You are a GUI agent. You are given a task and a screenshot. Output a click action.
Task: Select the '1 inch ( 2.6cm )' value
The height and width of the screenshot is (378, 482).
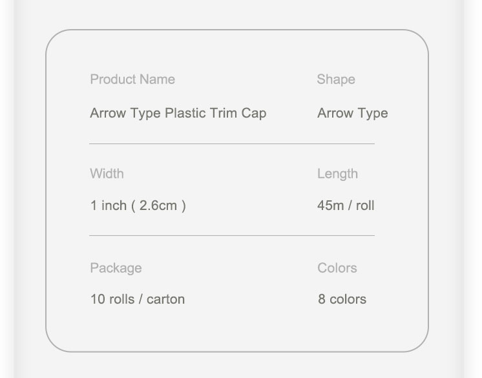point(138,206)
